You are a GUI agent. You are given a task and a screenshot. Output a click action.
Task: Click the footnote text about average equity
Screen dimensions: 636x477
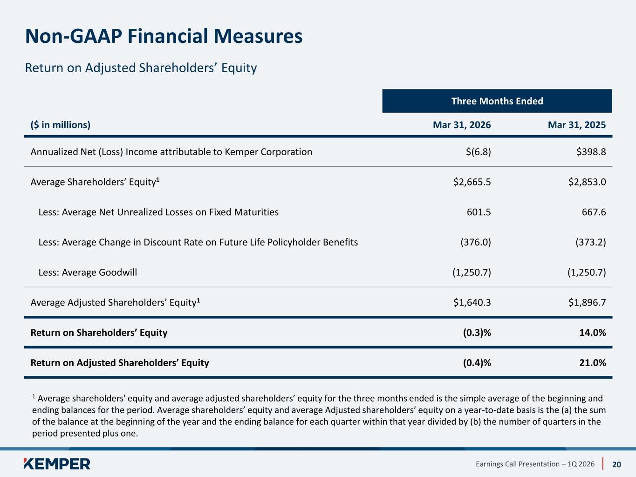(x=319, y=416)
